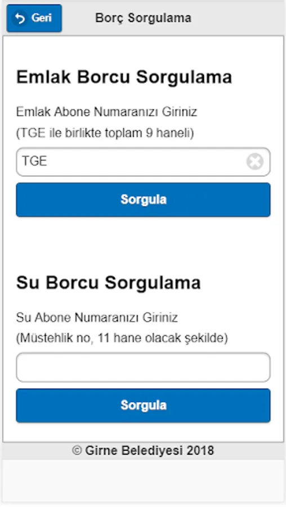Click the Su Borcu Sorgulama heading
The height and width of the screenshot is (507, 286).
pos(109,283)
